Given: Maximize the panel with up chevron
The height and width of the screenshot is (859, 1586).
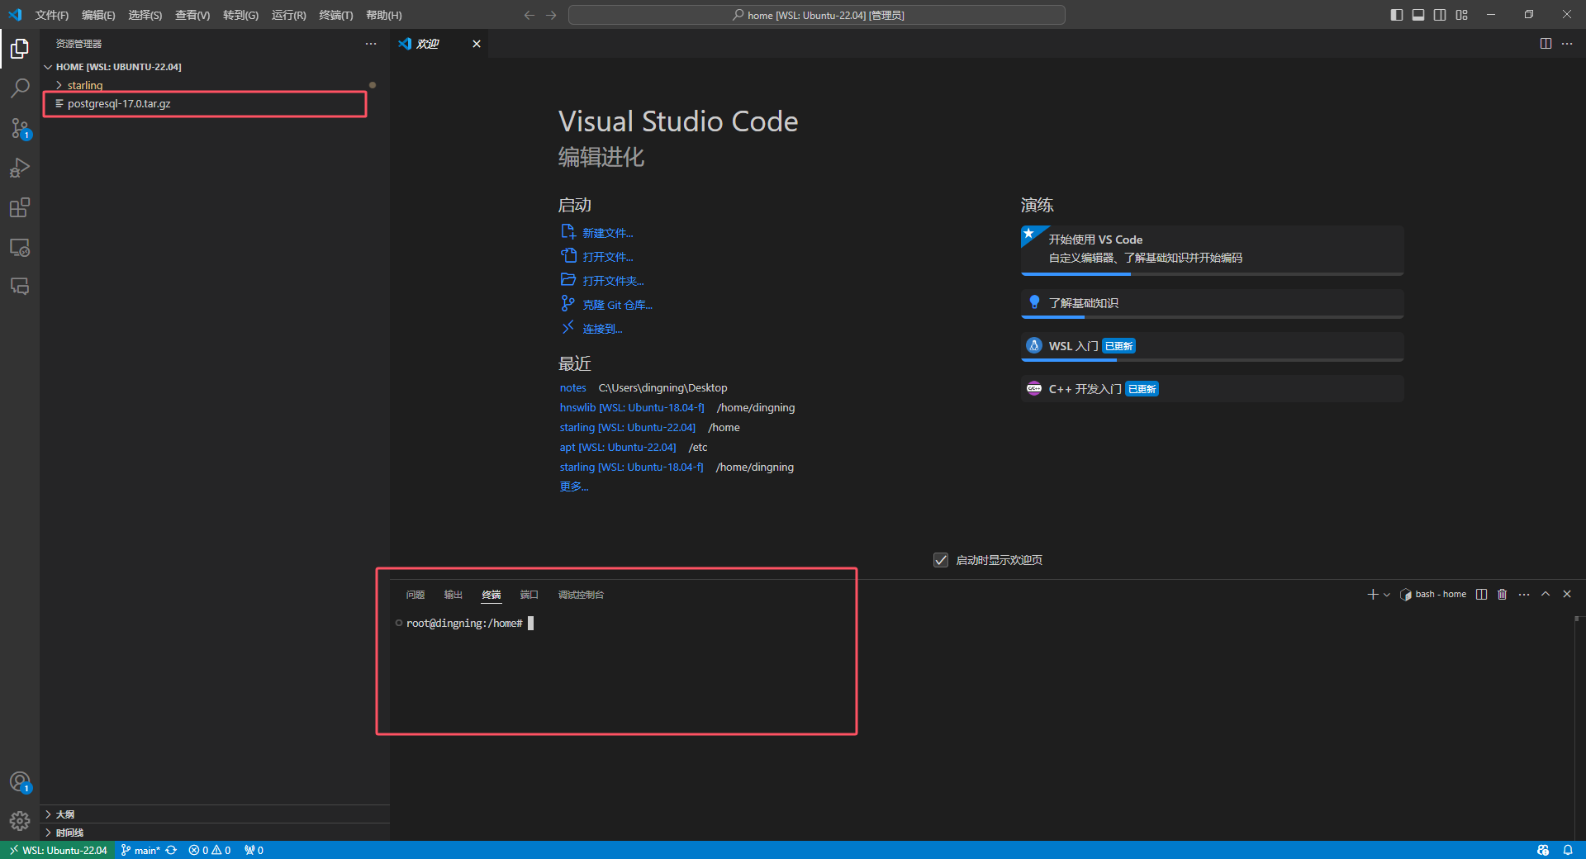Looking at the screenshot, I should (x=1546, y=594).
